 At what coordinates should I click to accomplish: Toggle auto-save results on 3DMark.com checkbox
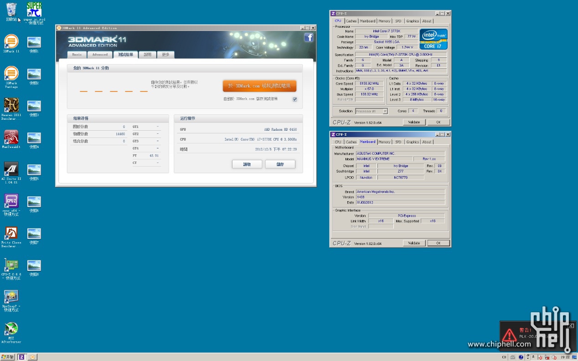pyautogui.click(x=295, y=99)
